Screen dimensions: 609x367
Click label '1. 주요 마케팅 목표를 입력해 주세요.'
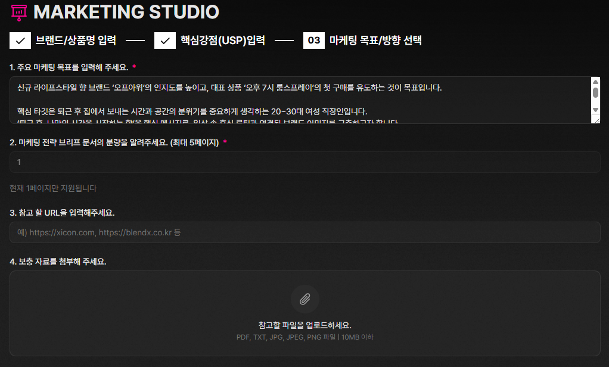coord(69,67)
